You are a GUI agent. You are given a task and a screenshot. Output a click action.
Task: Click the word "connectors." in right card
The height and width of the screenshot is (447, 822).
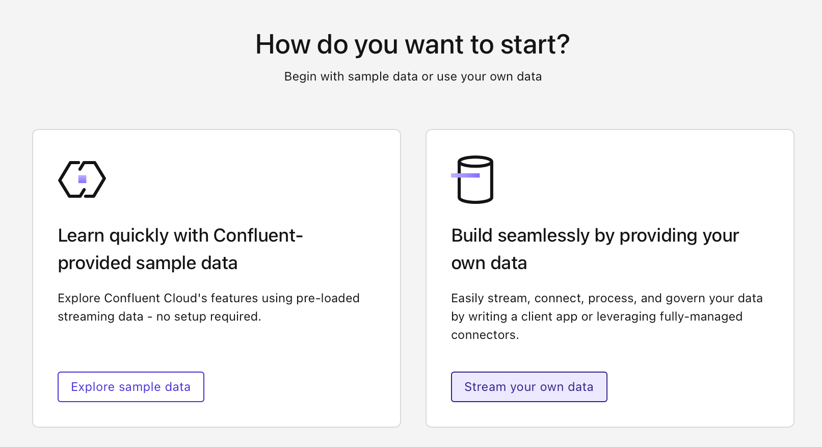pyautogui.click(x=485, y=335)
